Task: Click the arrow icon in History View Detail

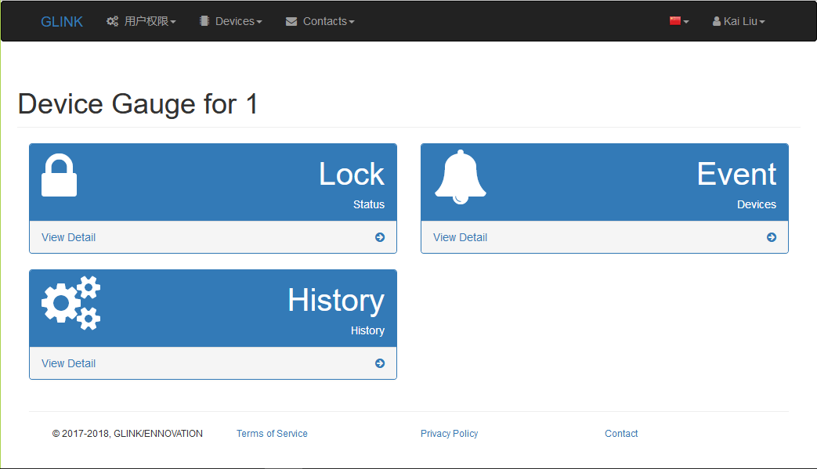Action: [x=380, y=363]
